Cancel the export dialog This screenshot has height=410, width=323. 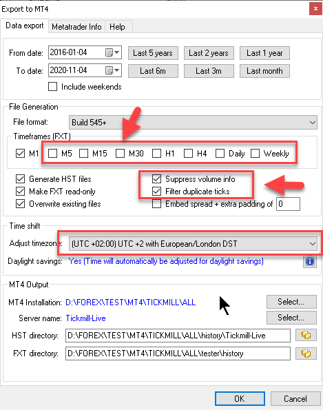click(295, 399)
